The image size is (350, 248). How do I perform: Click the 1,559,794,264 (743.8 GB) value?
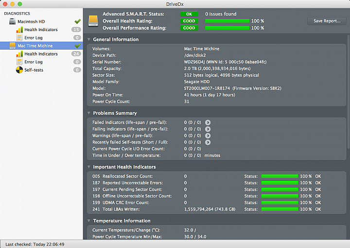(x=210, y=209)
